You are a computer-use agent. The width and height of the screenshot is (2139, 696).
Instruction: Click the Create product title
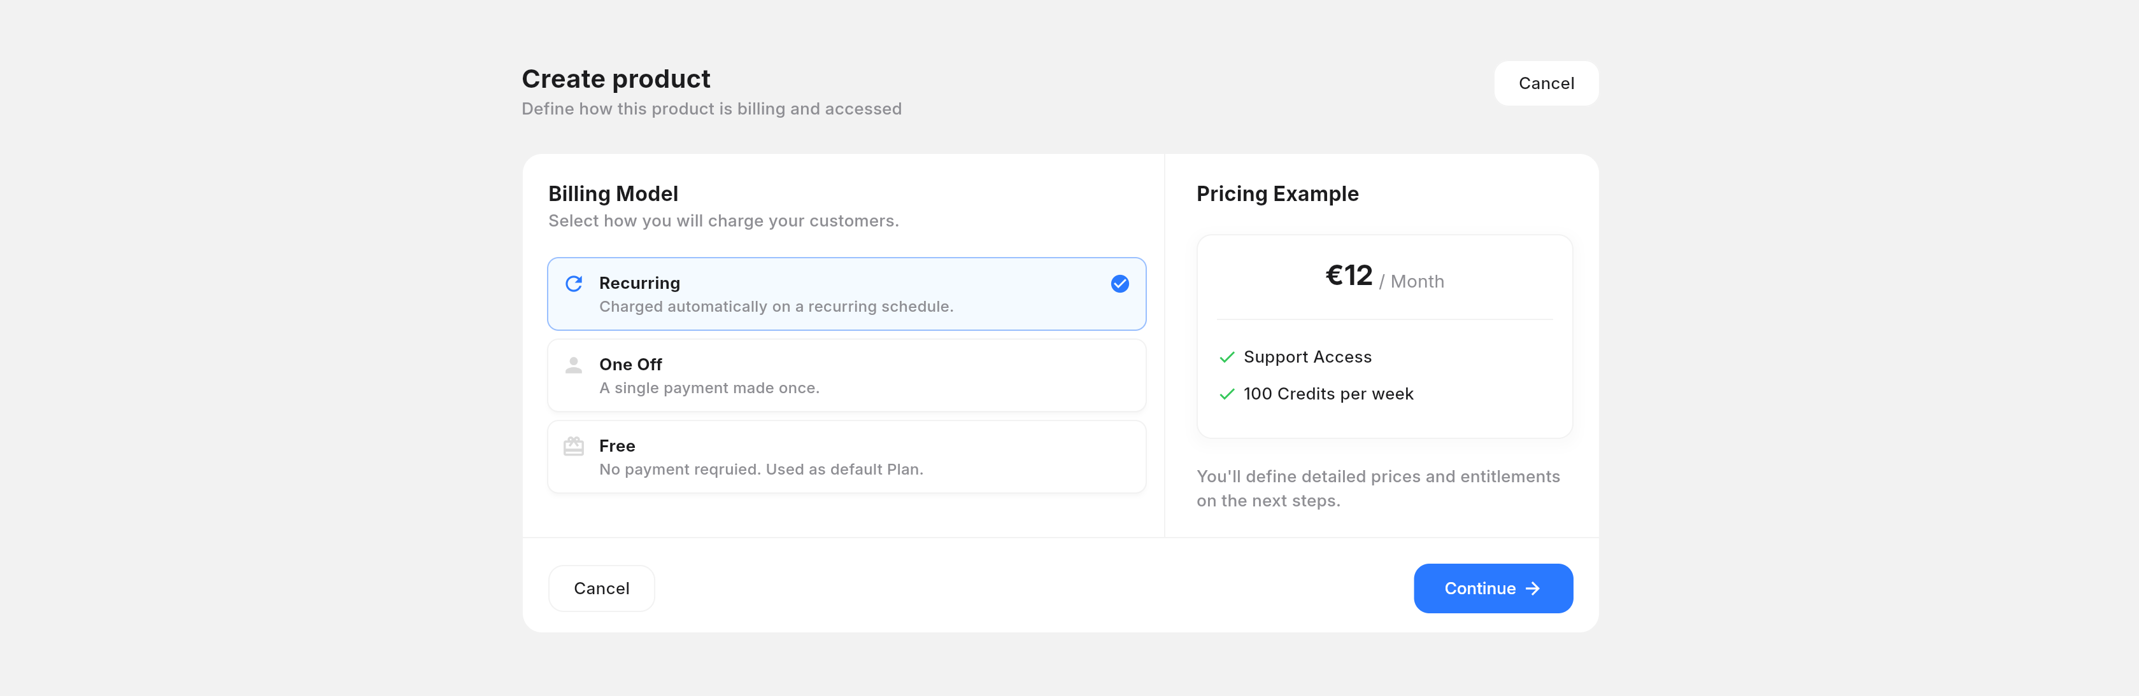point(615,79)
